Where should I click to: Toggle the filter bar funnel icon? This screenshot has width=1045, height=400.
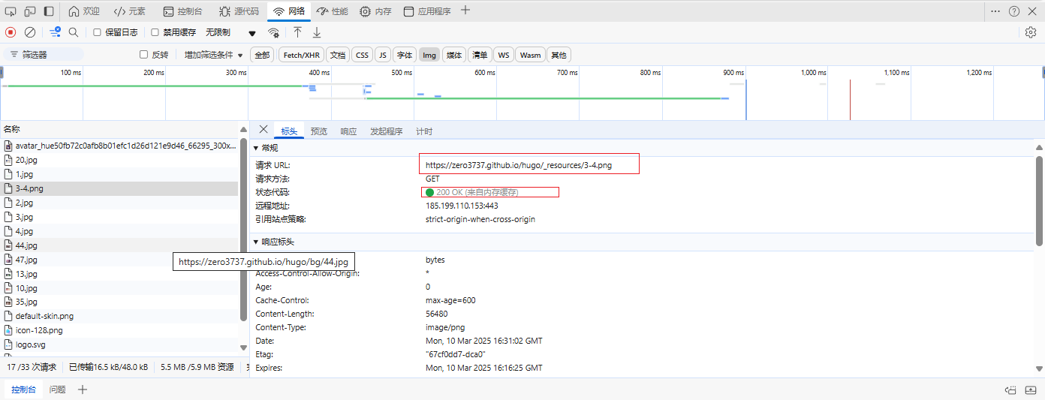55,32
